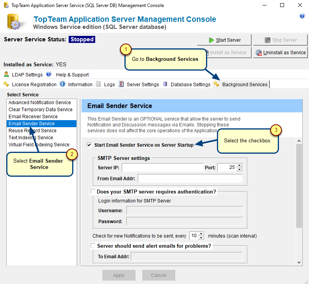Click the SMTP Username field

185,211
